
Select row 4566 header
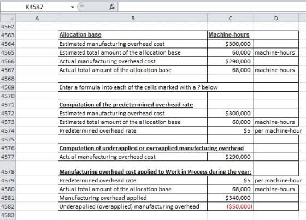8,61
